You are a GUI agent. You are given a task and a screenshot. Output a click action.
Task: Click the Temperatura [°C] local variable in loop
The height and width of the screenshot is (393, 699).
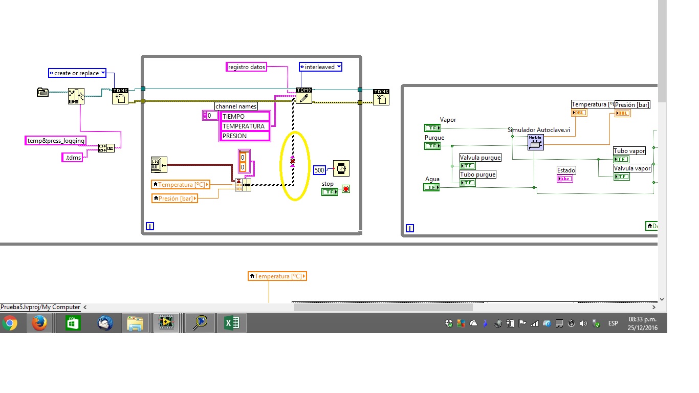pyautogui.click(x=181, y=184)
